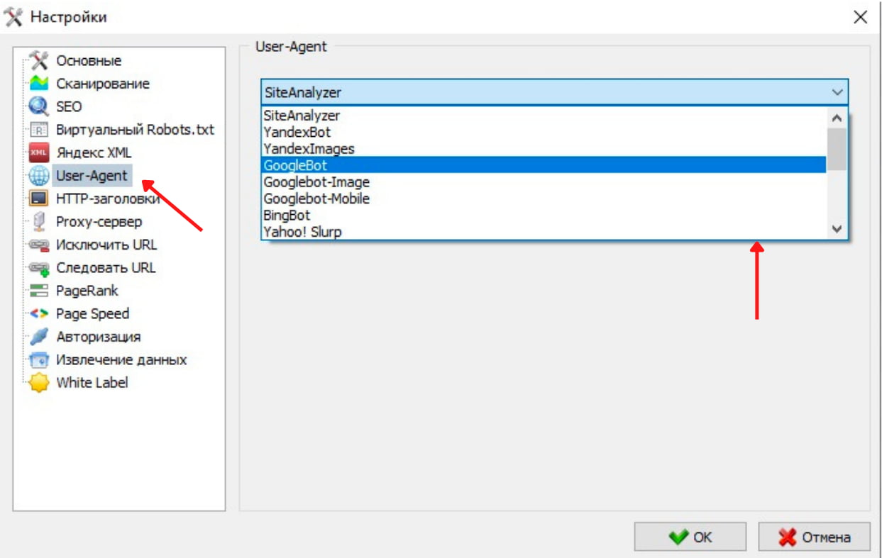Click the Page Speed arrows icon
The height and width of the screenshot is (558, 882).
(39, 313)
